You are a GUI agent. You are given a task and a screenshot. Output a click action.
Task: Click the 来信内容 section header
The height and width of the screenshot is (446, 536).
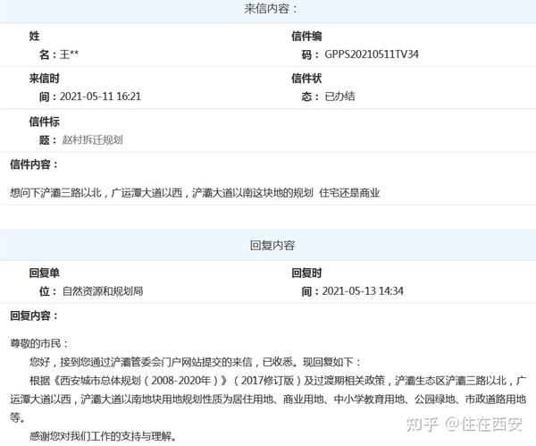(268, 10)
